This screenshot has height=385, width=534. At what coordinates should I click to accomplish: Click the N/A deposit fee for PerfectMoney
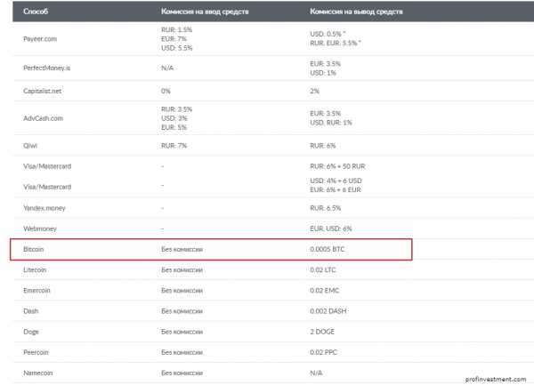[167, 68]
